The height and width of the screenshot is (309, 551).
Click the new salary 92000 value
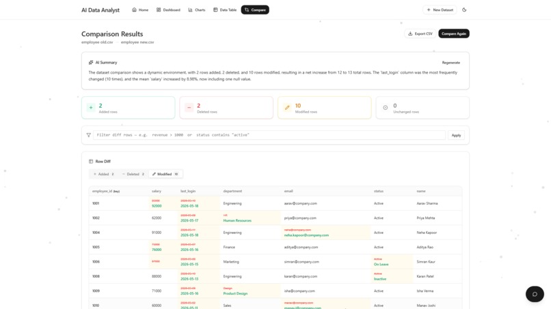coord(157,206)
